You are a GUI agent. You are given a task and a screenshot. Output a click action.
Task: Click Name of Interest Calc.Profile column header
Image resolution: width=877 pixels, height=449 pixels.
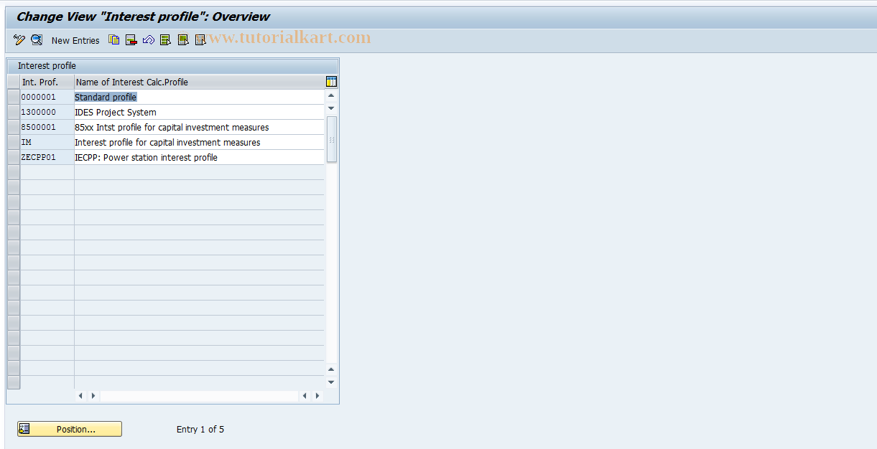tap(200, 82)
